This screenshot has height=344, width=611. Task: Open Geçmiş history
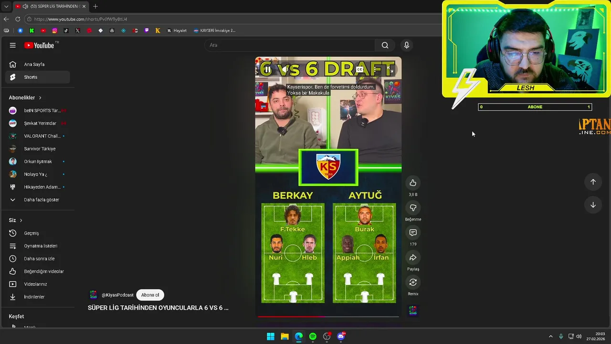pos(37,233)
